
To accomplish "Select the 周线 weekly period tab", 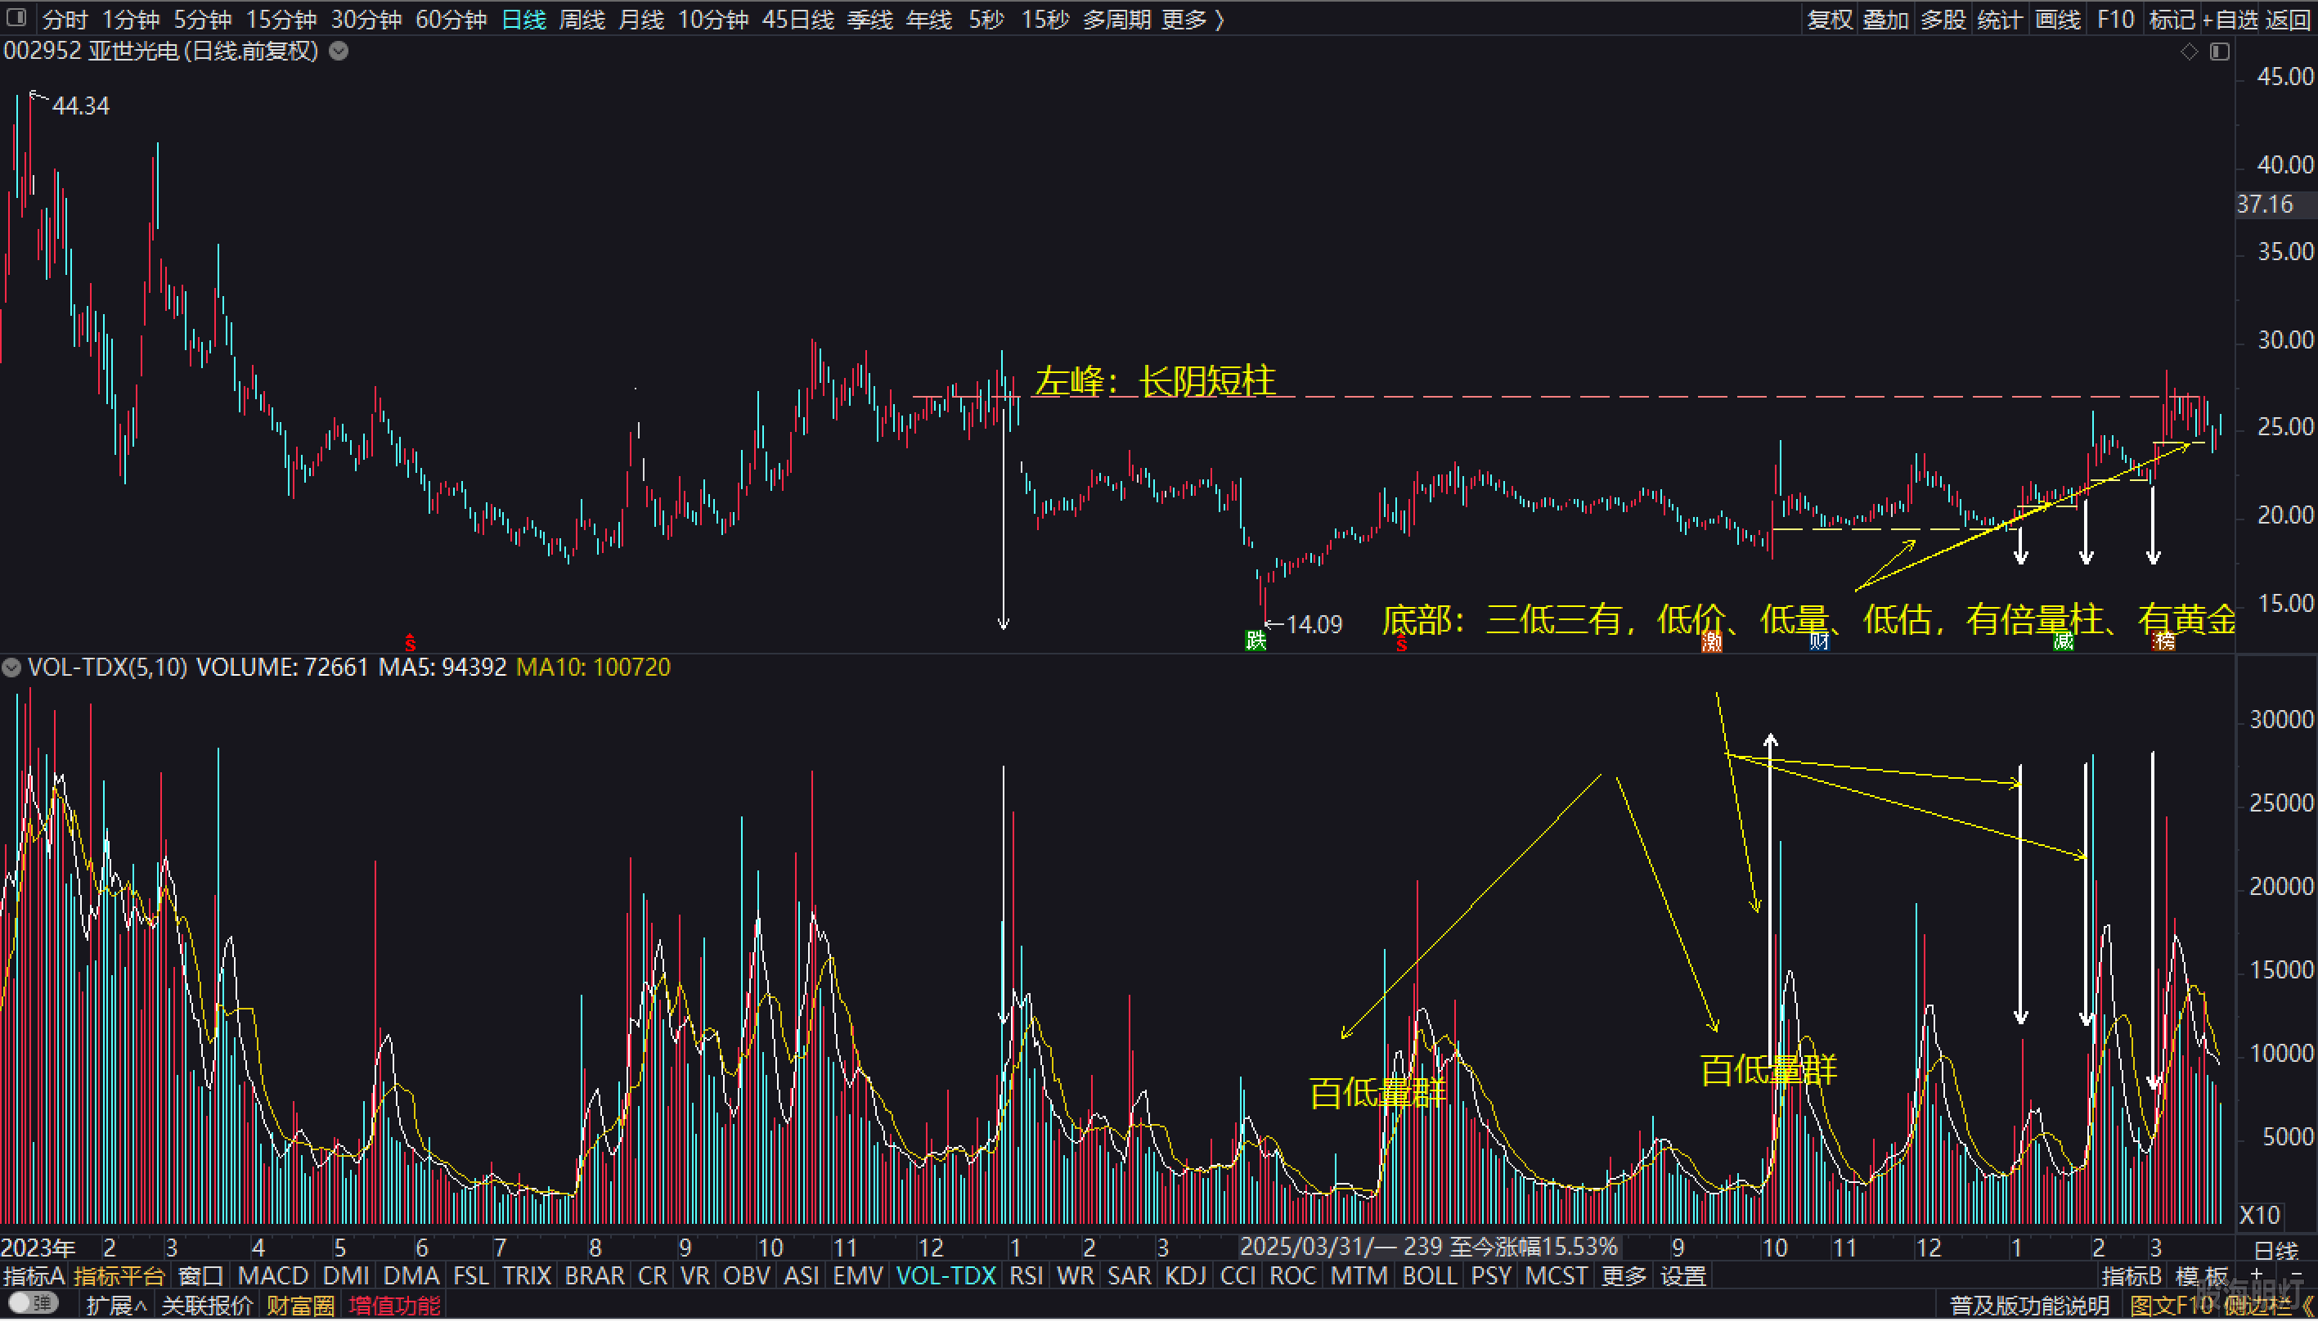I will coord(582,19).
